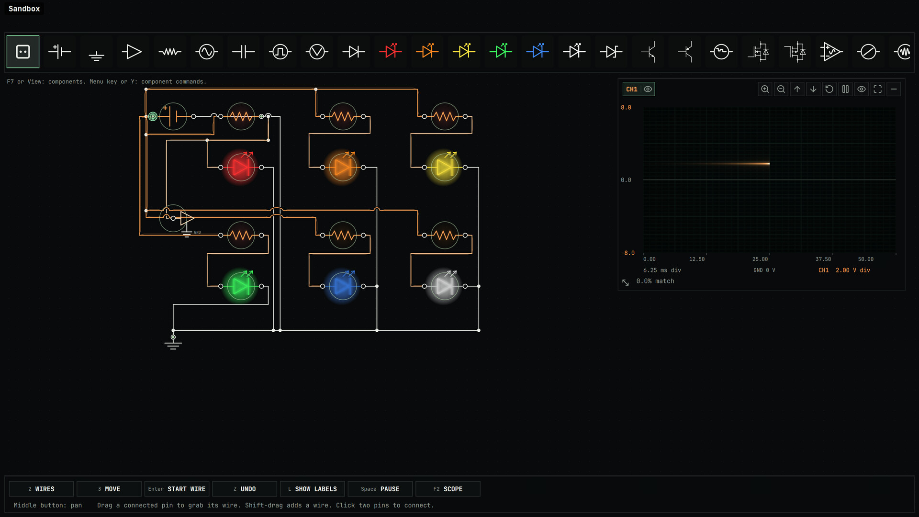Reset the oscilloscope view
The image size is (919, 517).
tap(829, 89)
